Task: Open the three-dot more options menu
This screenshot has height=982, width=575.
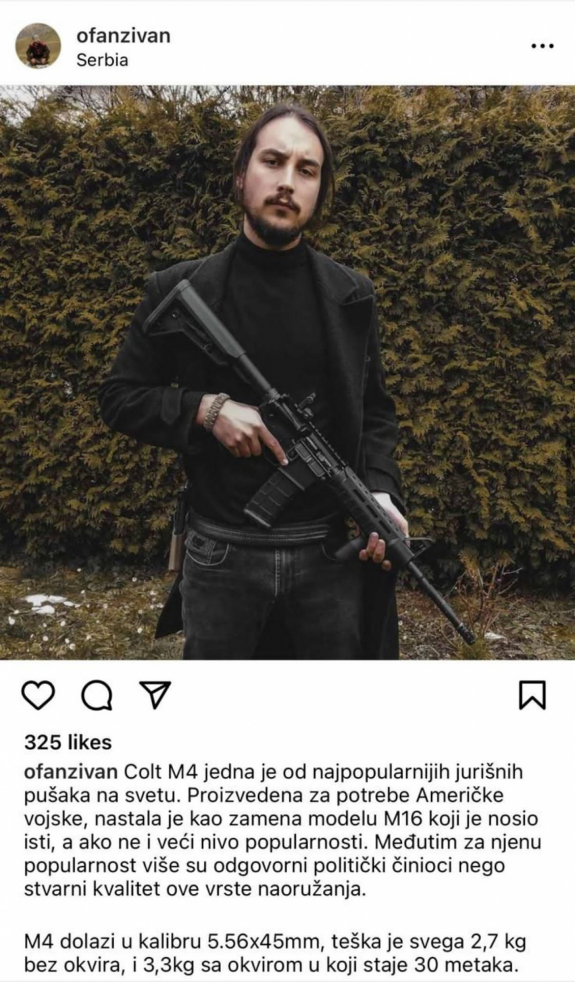Action: pos(542,46)
